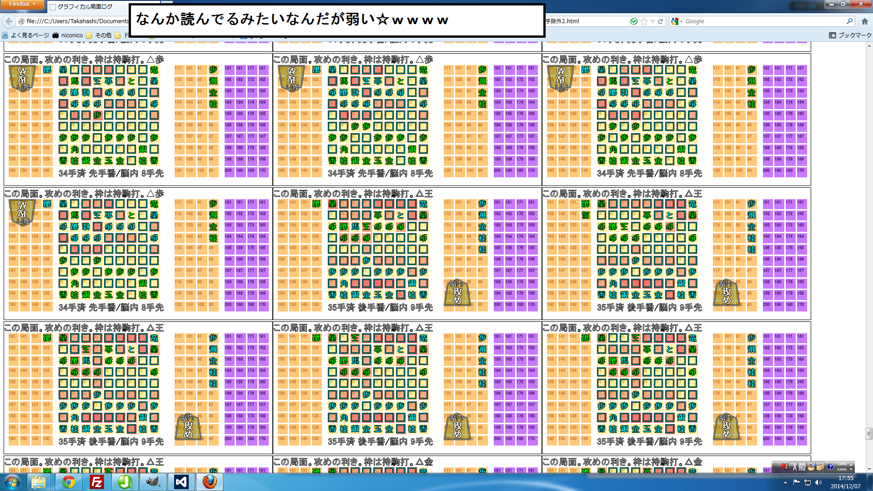Open the URL history dropdown arrow

point(652,21)
